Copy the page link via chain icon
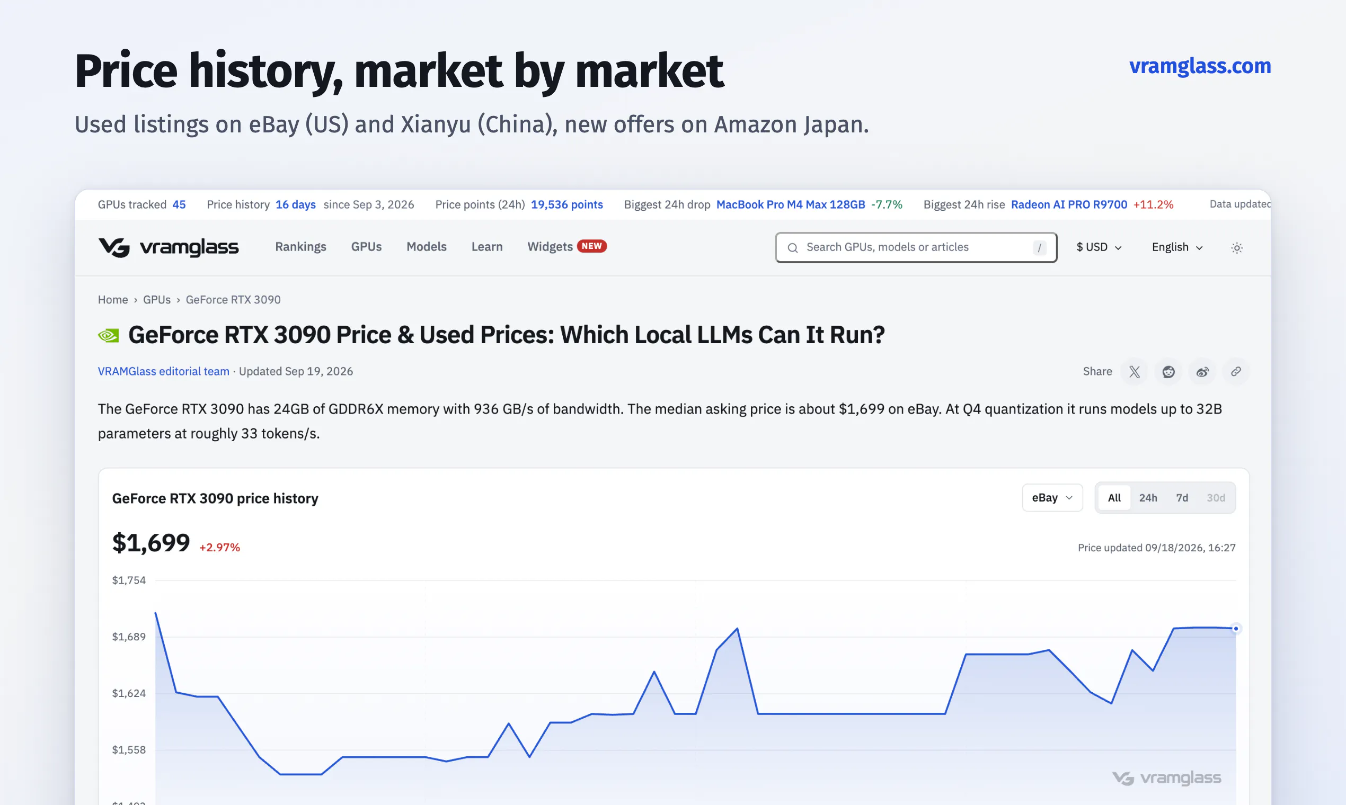 click(x=1236, y=372)
